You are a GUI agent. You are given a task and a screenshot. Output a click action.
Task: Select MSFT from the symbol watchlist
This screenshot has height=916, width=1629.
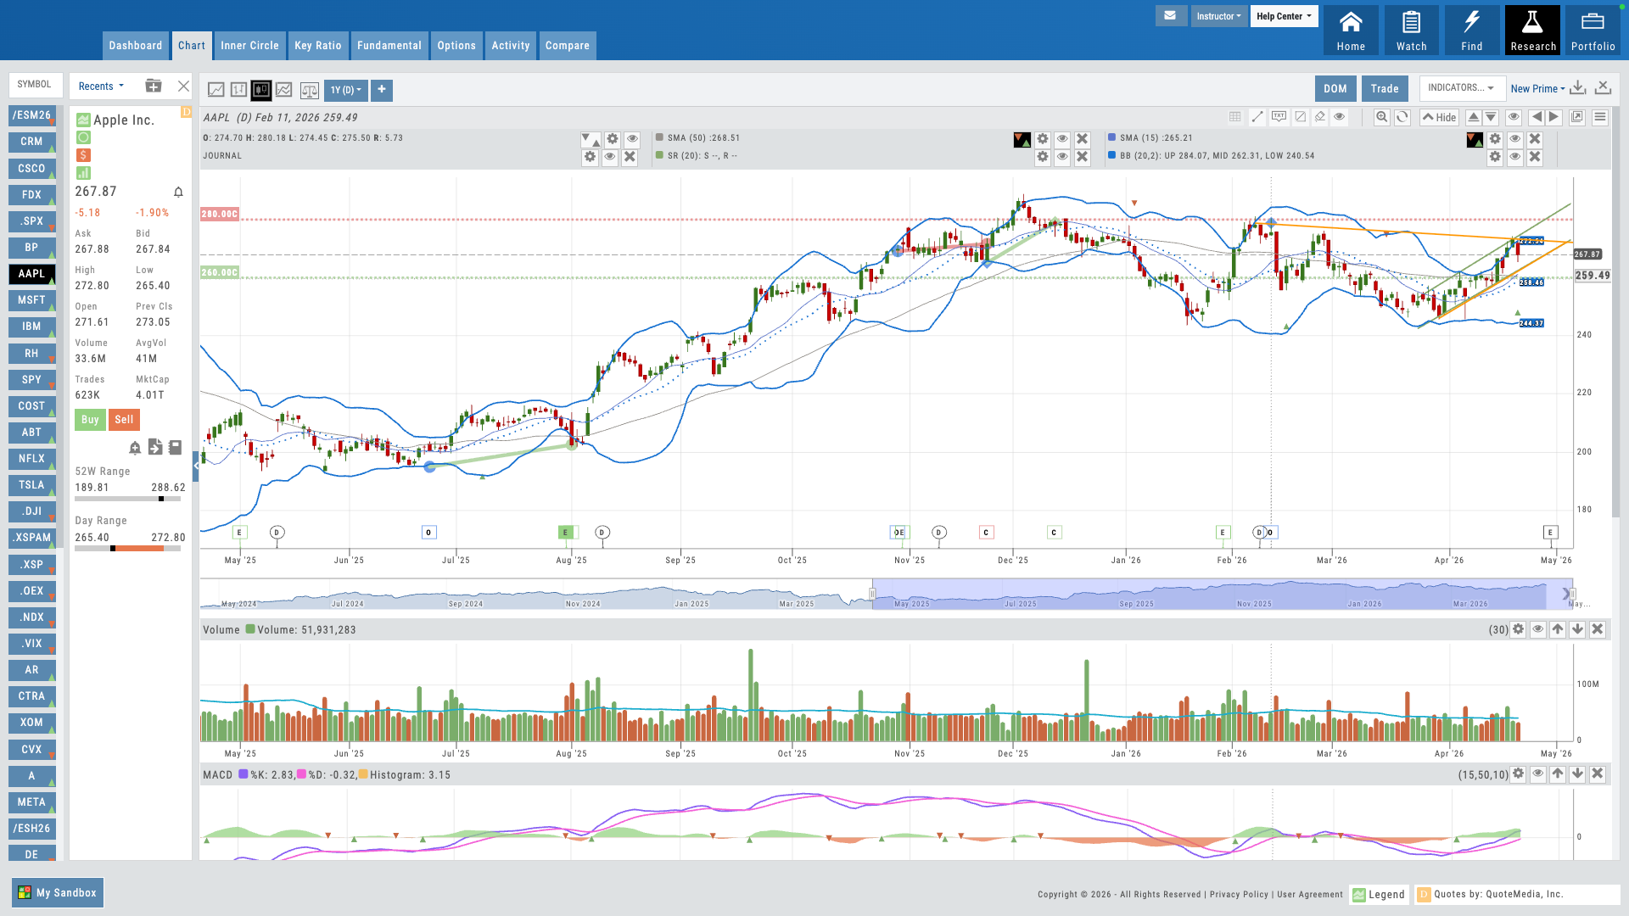[31, 300]
